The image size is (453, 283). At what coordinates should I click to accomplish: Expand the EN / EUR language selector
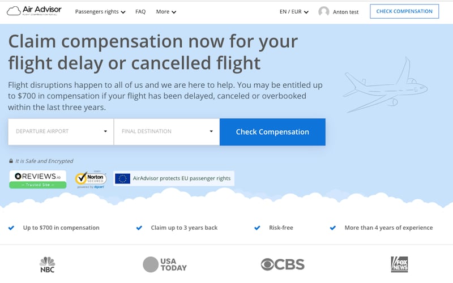(x=294, y=11)
